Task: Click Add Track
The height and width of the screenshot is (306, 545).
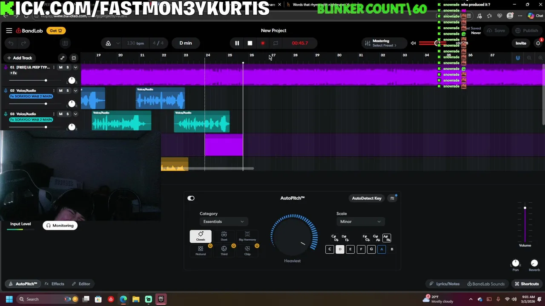Action: (20, 58)
